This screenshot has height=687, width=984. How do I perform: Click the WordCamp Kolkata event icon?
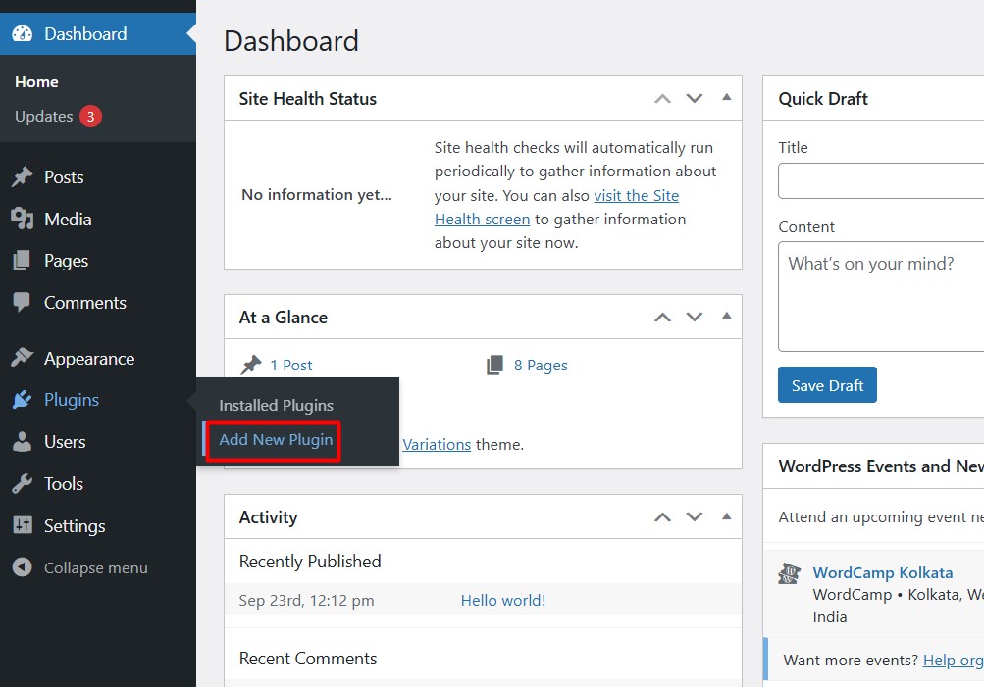click(x=790, y=573)
